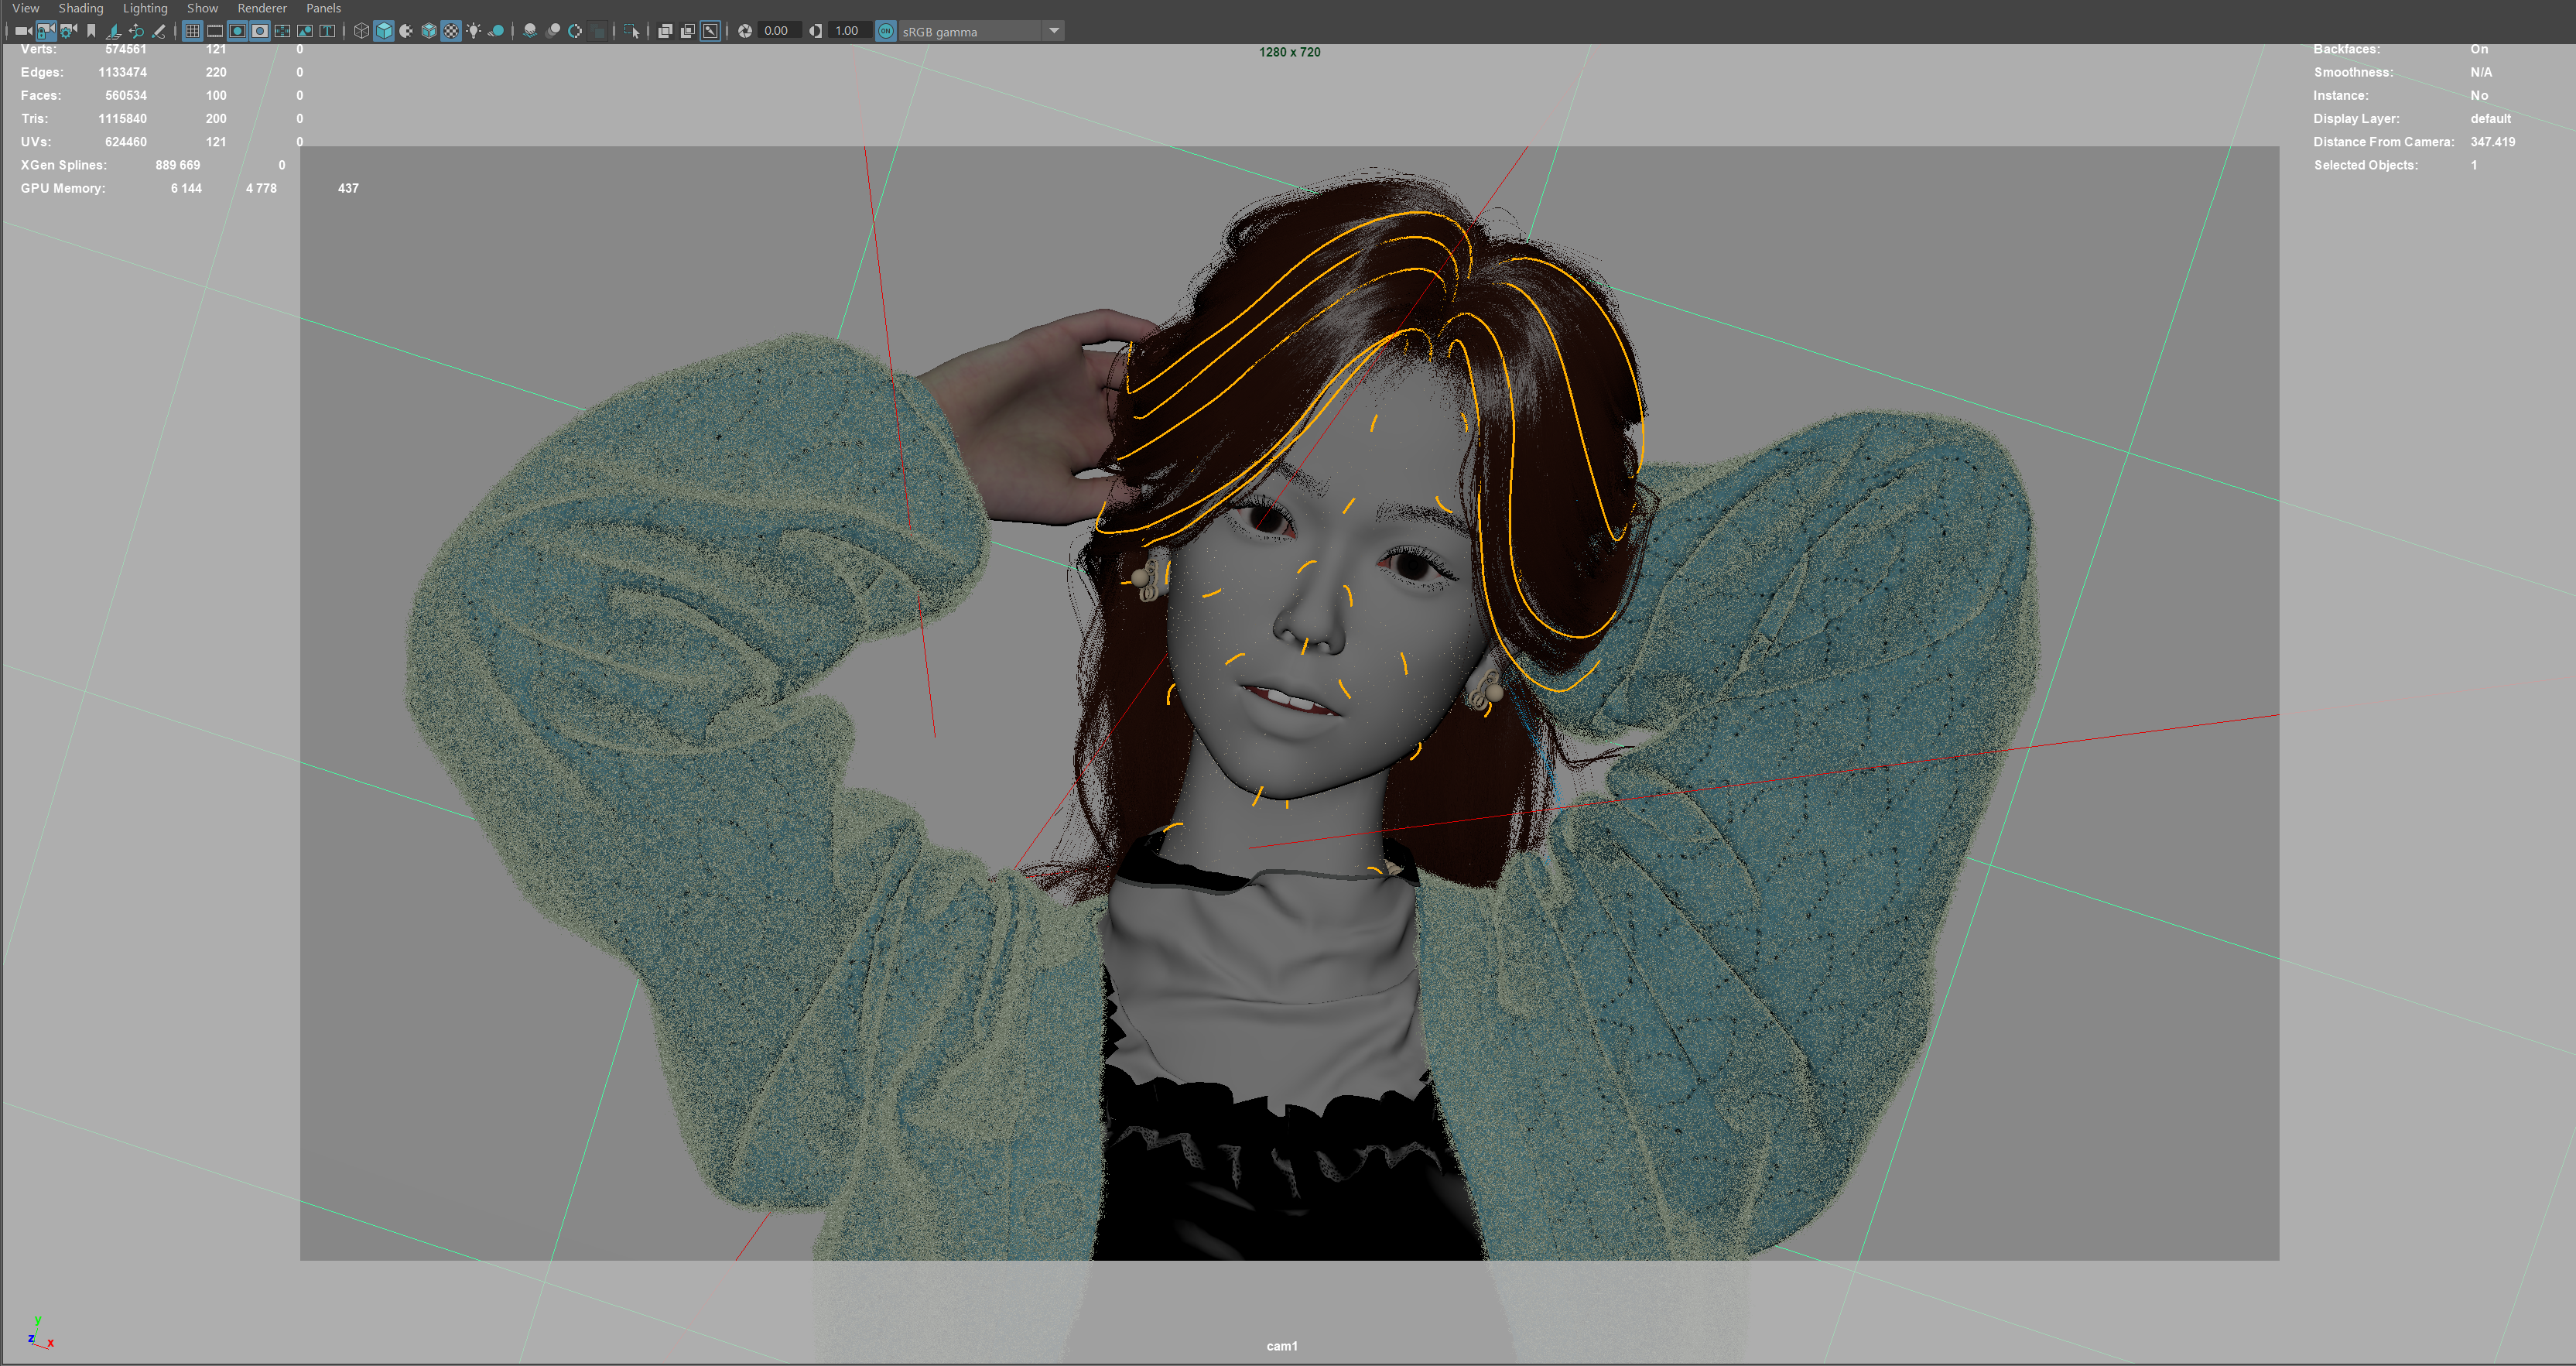Click the X-Ray Joints icon
Viewport: 2576px width, 1366px height.
[x=710, y=31]
